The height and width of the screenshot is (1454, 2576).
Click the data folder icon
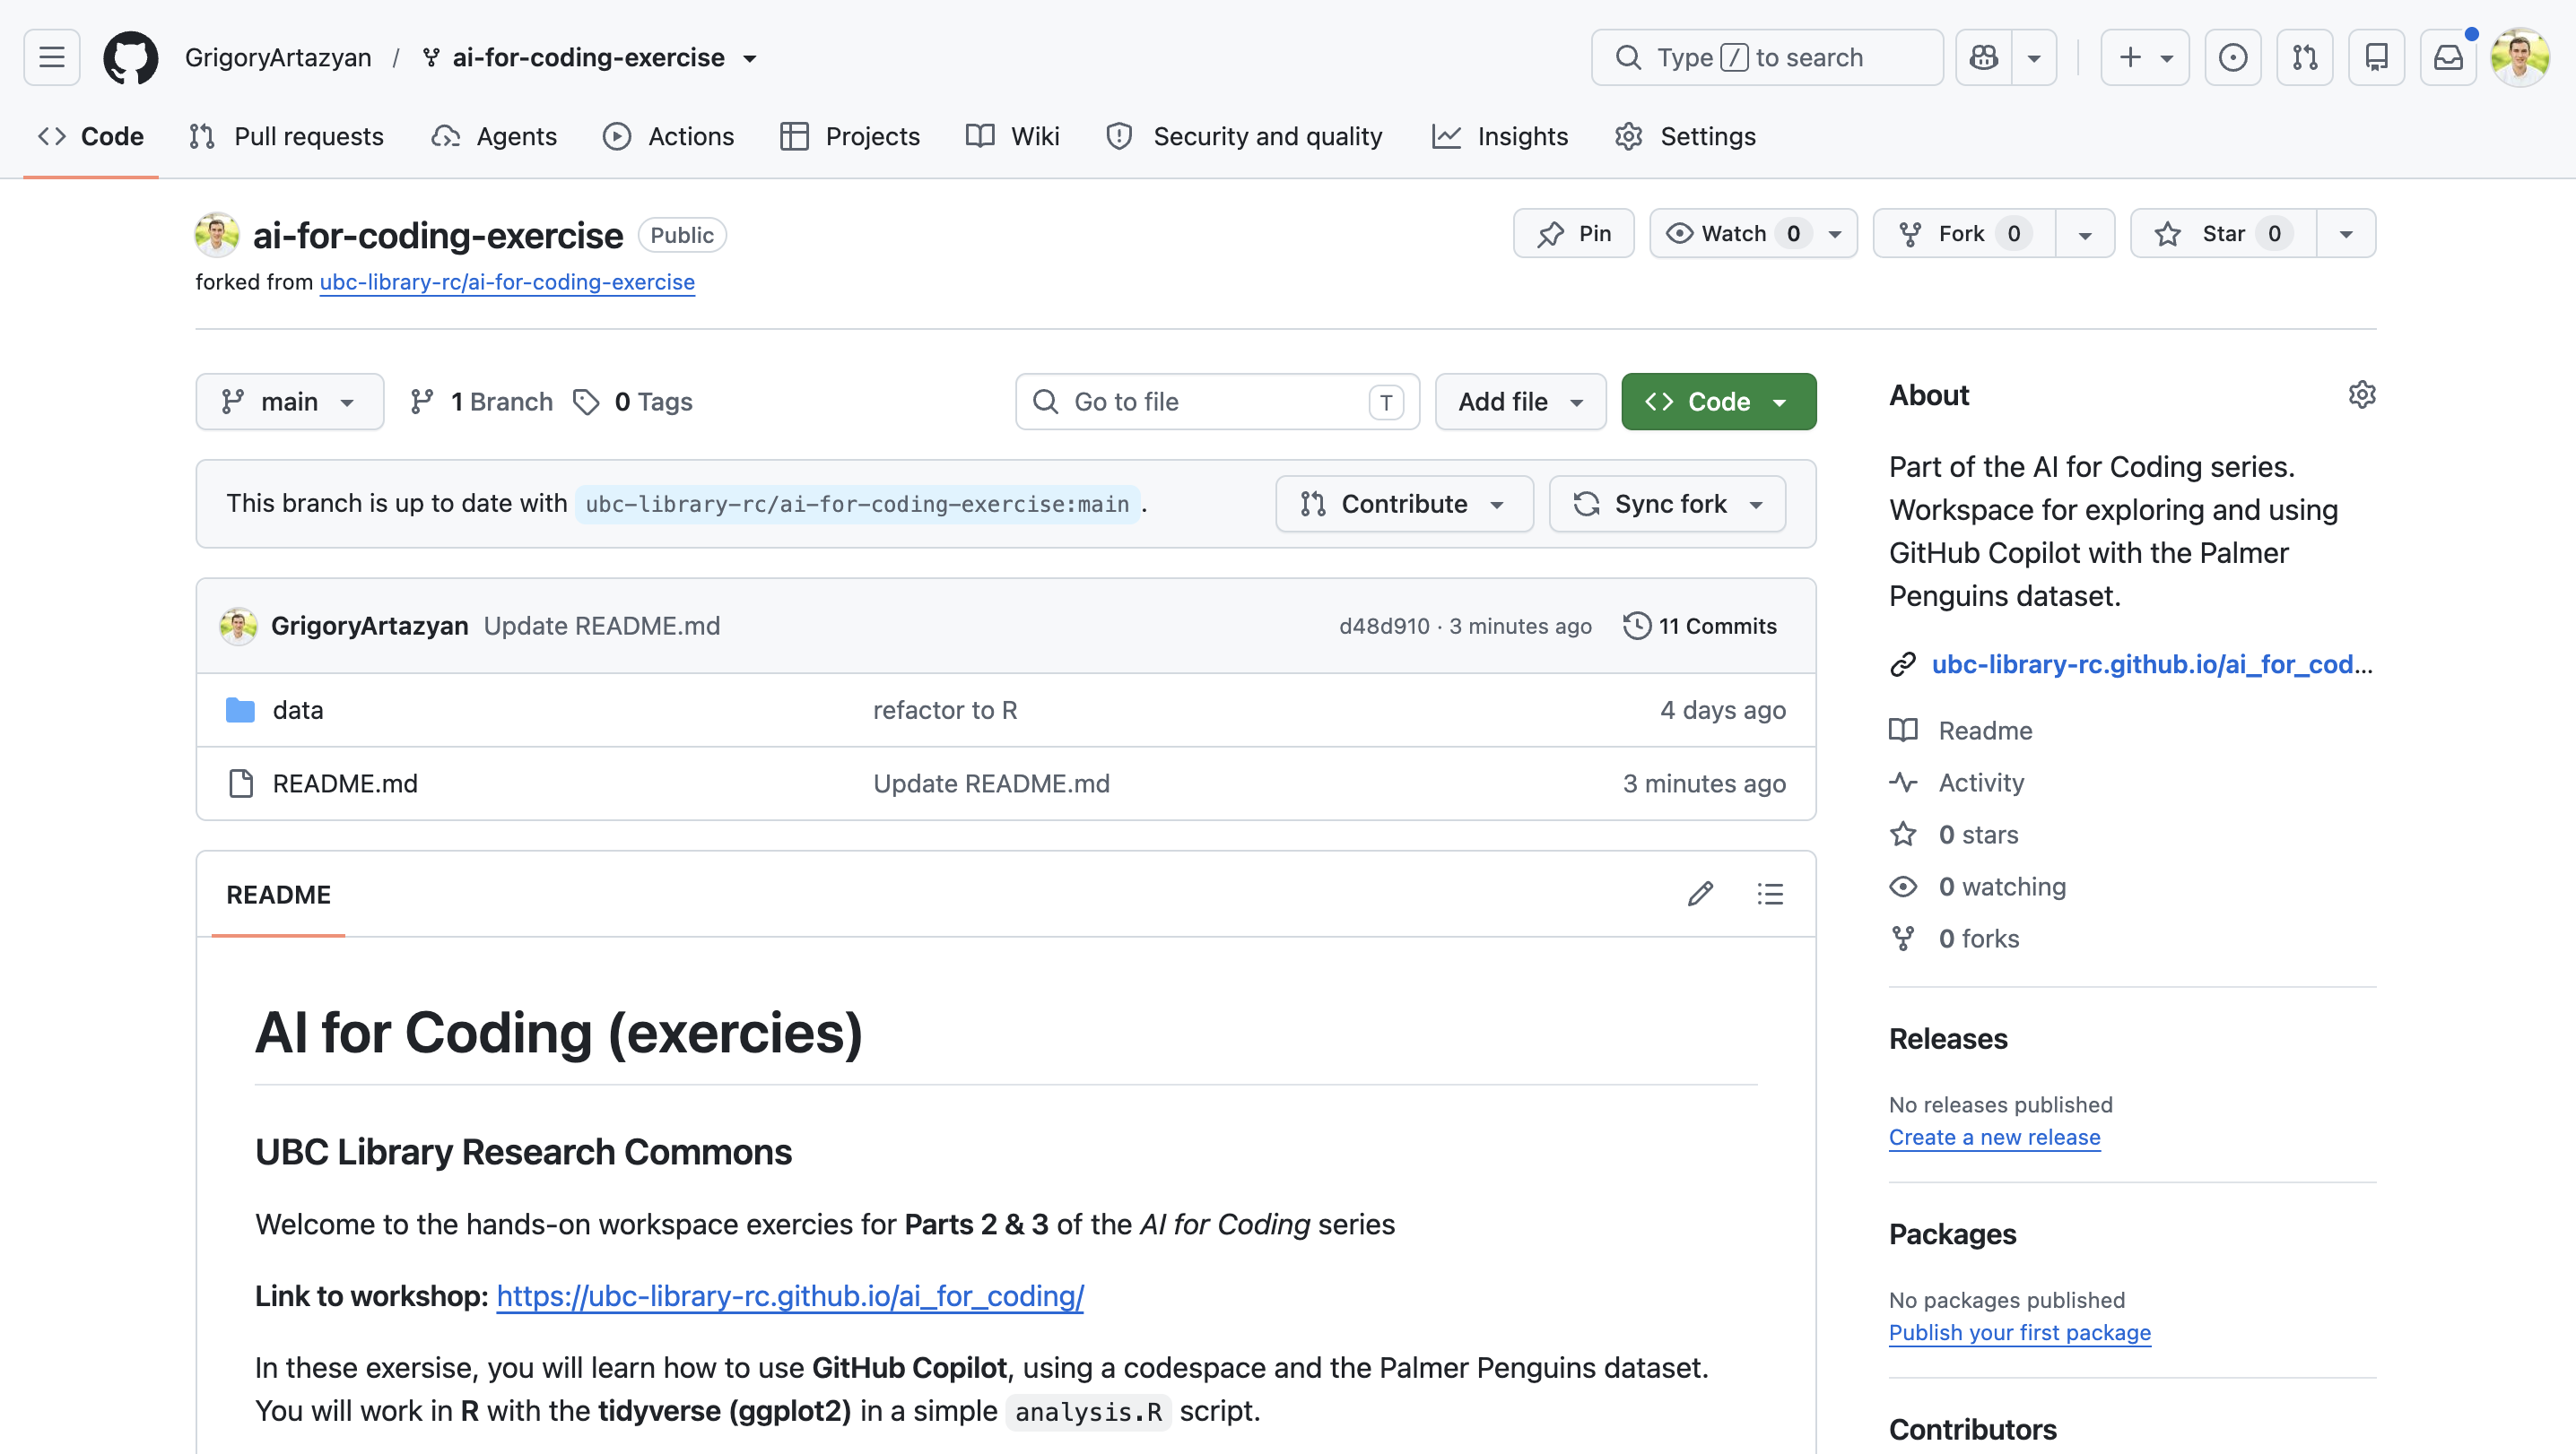coord(240,709)
